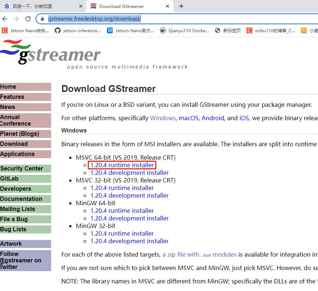Close the Baidu tab
This screenshot has height=291, width=318.
coord(81,6)
